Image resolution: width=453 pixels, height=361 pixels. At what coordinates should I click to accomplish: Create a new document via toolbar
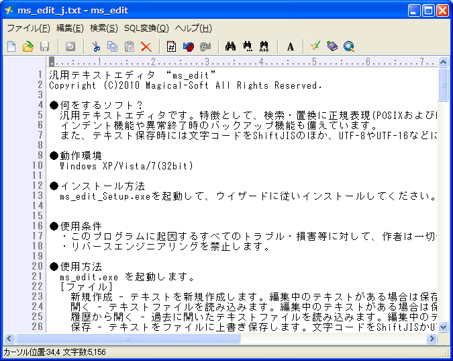[x=11, y=46]
